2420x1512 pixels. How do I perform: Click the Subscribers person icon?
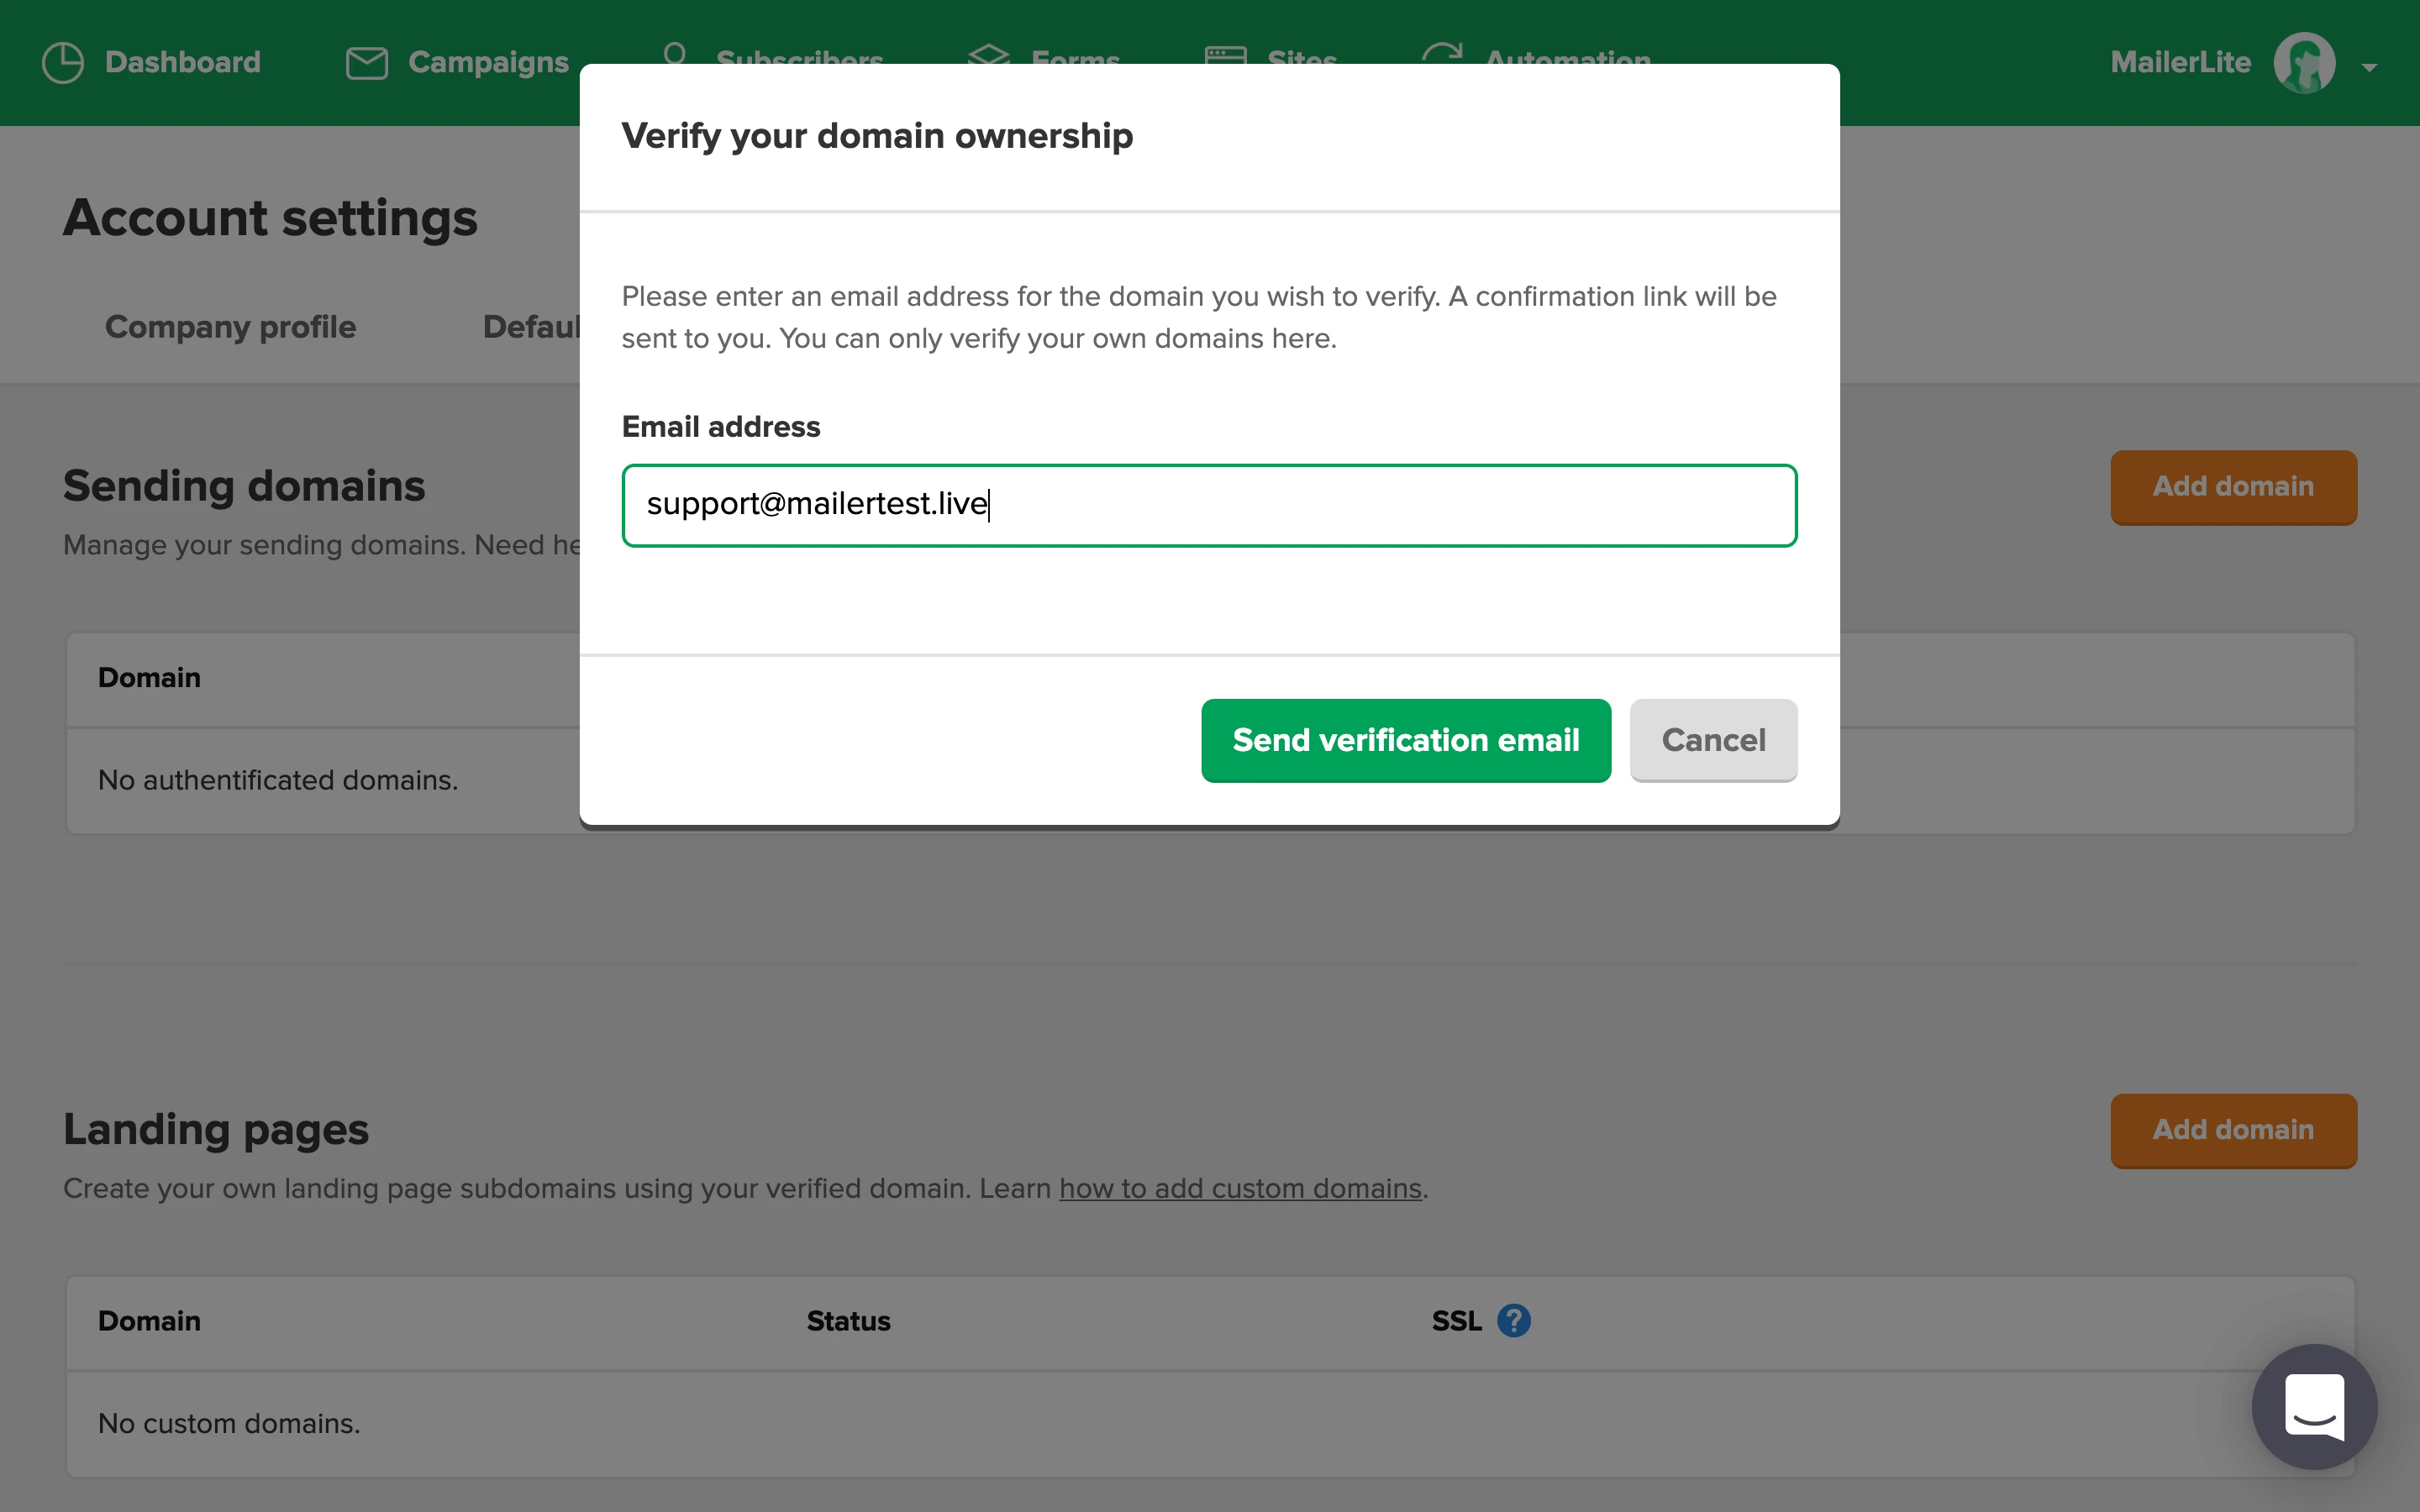click(x=675, y=53)
